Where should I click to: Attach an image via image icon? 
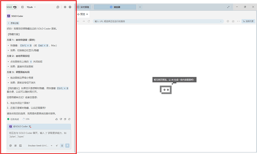(x=20, y=145)
